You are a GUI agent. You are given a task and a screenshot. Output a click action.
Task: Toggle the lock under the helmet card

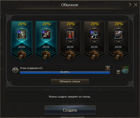pos(21,55)
